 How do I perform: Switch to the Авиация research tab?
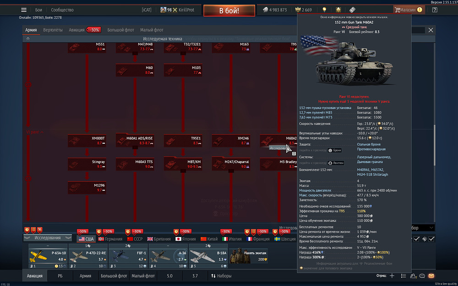pyautogui.click(x=76, y=30)
